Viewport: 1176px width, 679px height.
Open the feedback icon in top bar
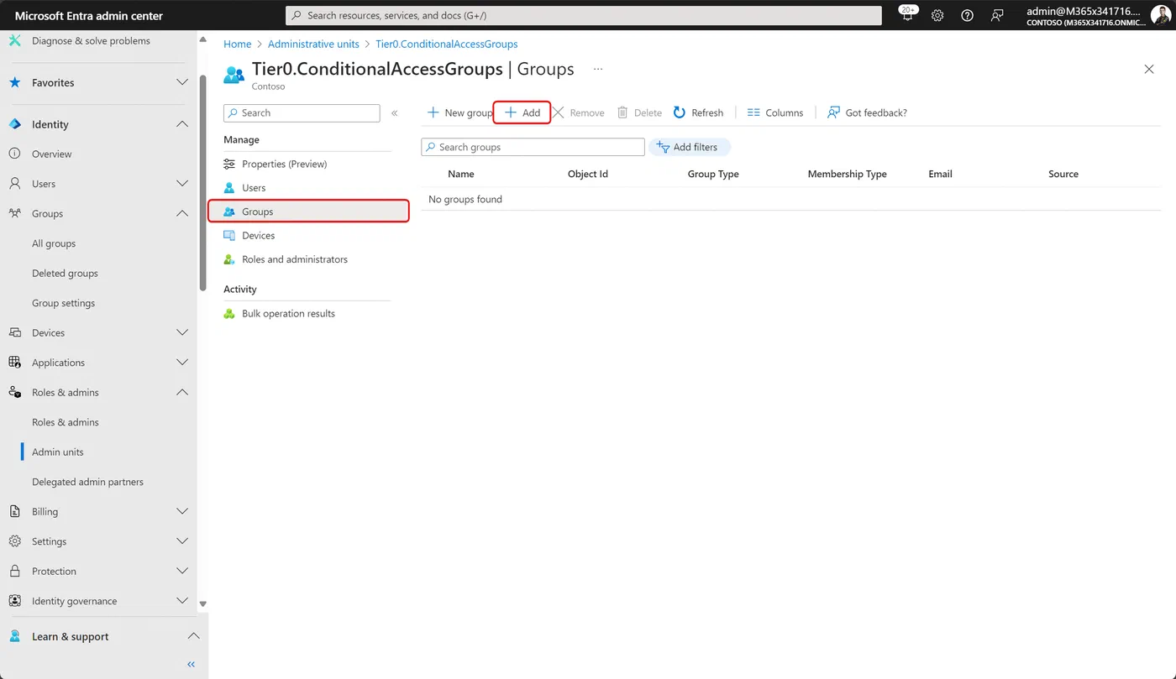click(x=997, y=15)
